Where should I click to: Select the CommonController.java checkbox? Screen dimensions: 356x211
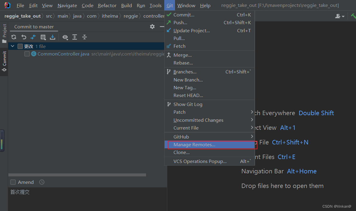[27, 54]
